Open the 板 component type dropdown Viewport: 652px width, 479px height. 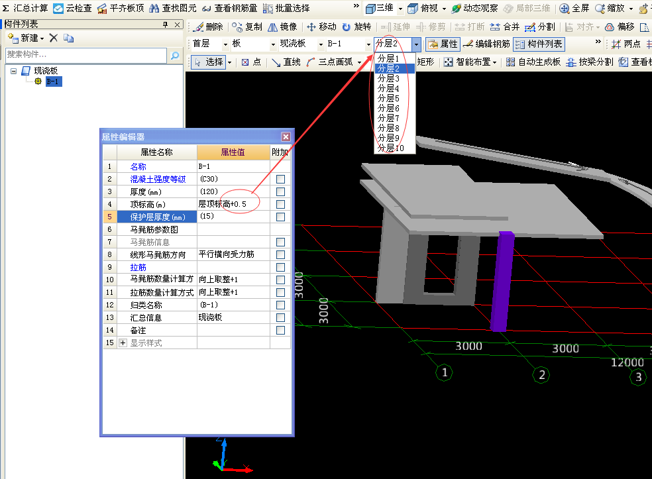tap(273, 44)
